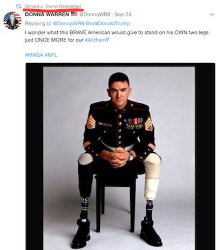
Task: Click the medal ribbons on the uniform
Action: (134, 123)
